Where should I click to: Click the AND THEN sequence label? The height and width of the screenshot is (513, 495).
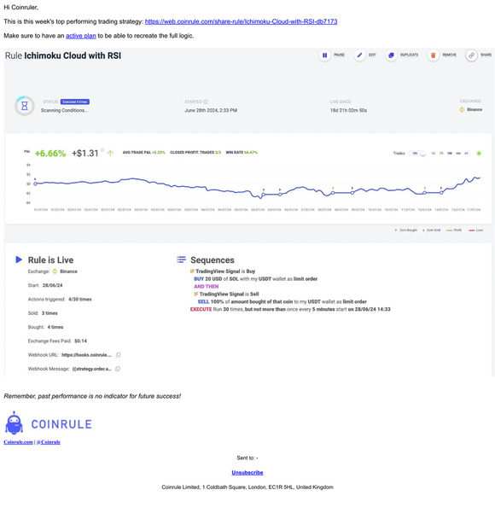click(x=207, y=287)
